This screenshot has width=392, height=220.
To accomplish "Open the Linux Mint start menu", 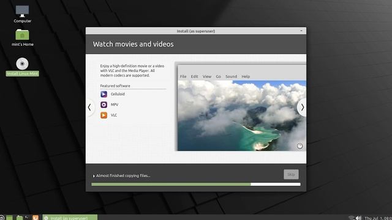I will (x=1, y=218).
